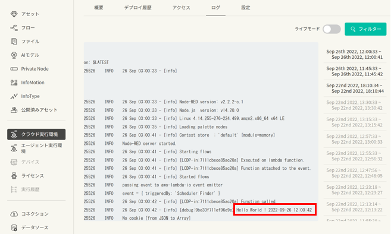The width and height of the screenshot is (391, 234).
Task: Select log range Sep 22nd 2022, 12:55:33
Action: (355, 156)
